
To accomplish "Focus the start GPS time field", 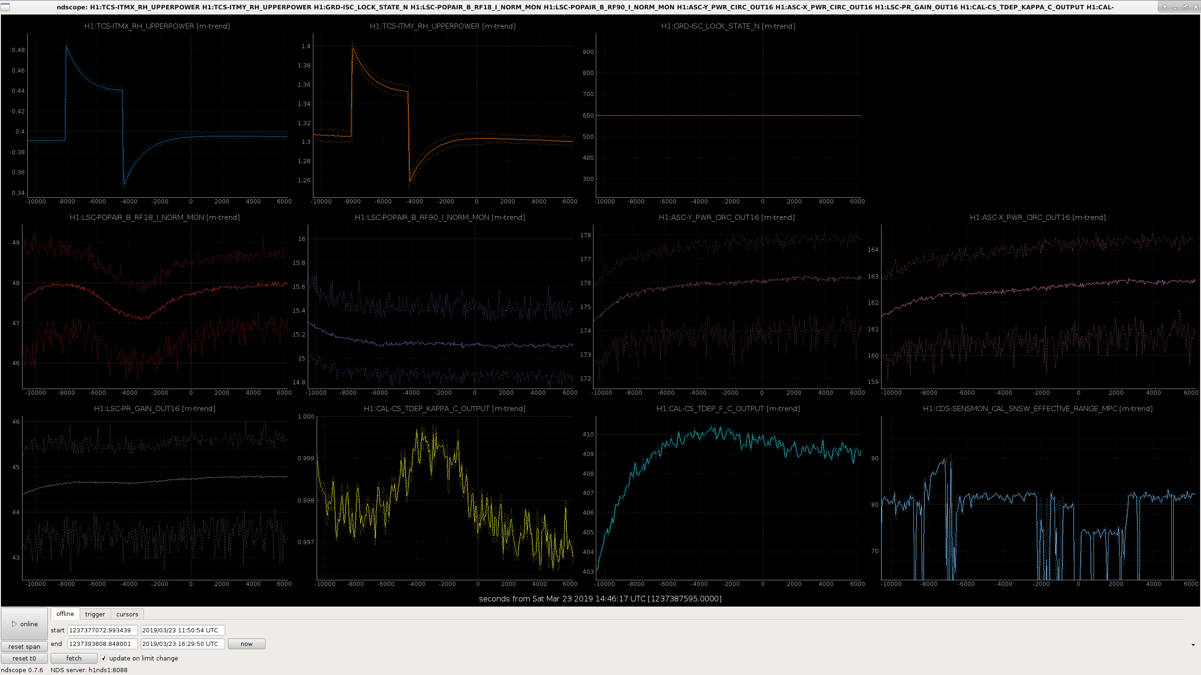I will pos(102,630).
